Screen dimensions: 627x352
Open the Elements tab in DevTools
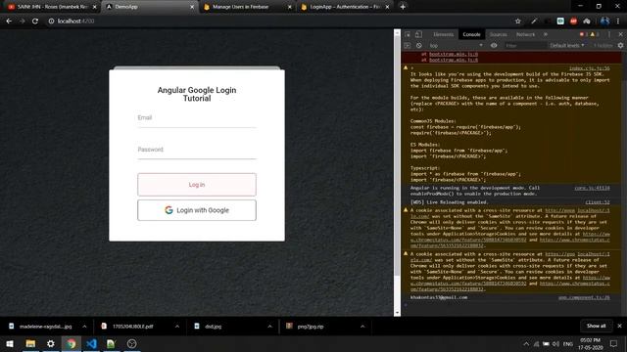point(443,34)
